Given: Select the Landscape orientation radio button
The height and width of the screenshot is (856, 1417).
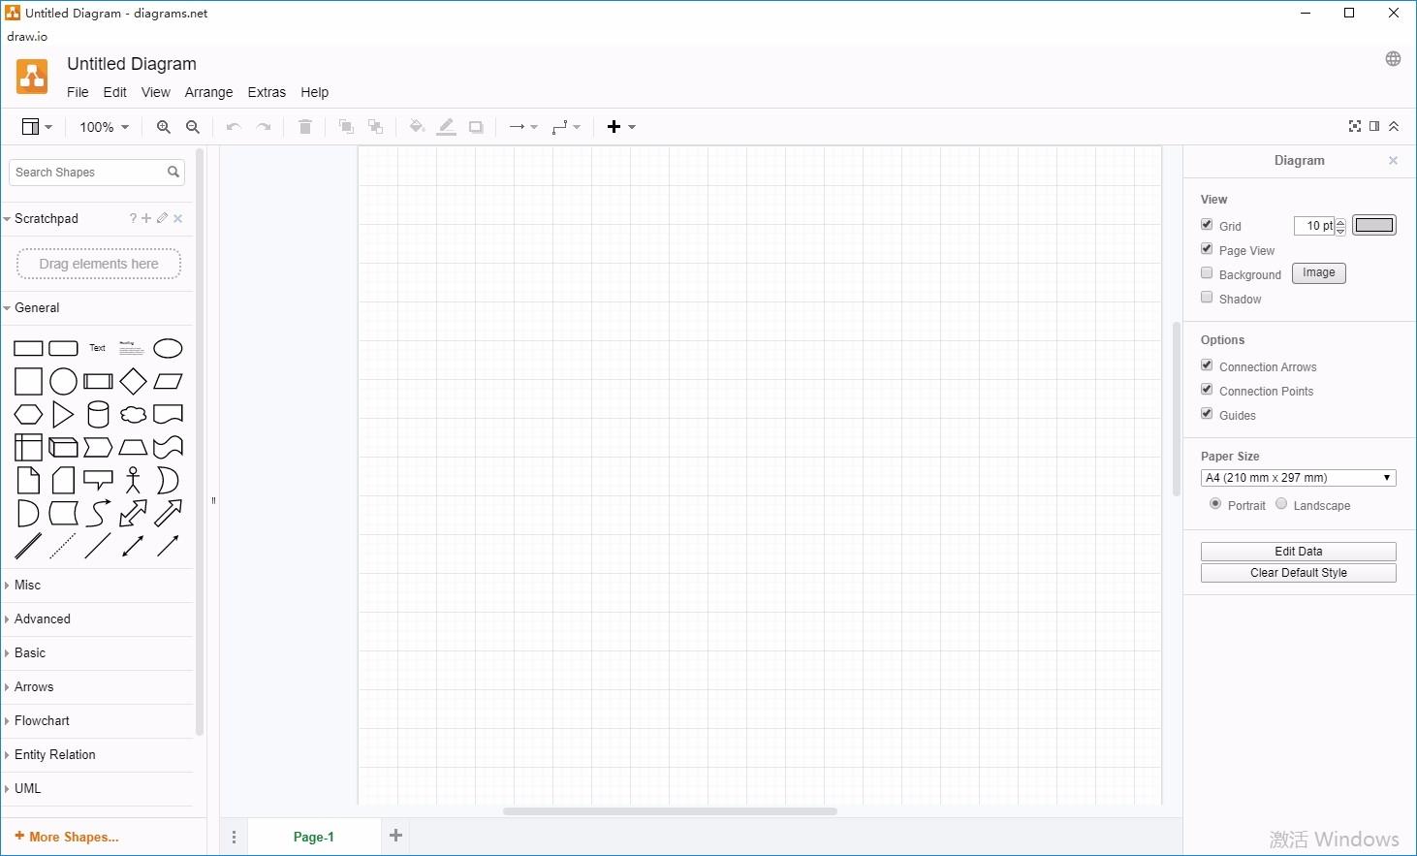Looking at the screenshot, I should click(x=1281, y=503).
